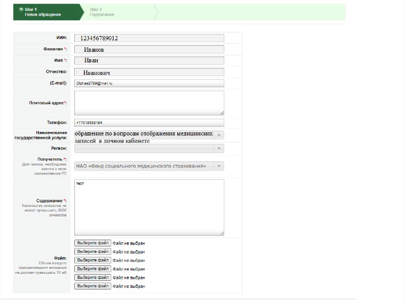Click the 'ИИН:' label
Screen dimensions: 405x303
61,38
